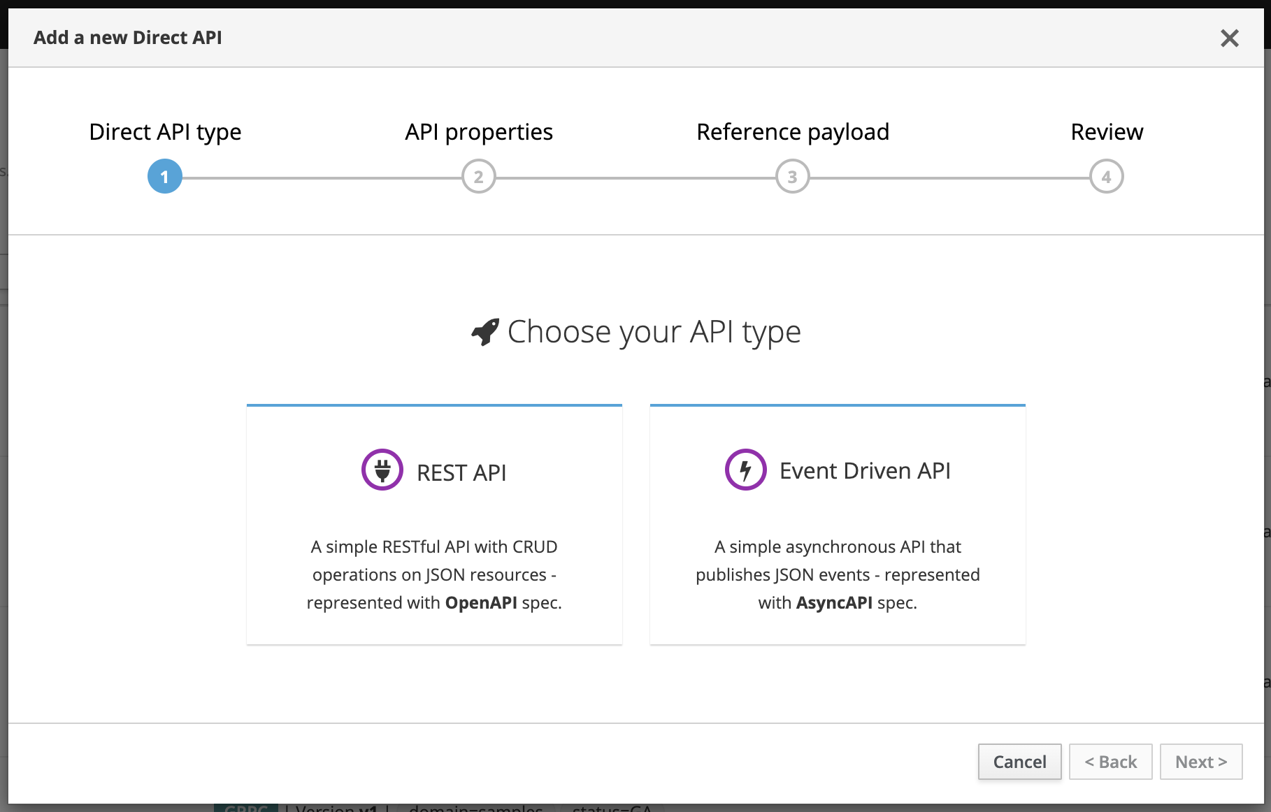Click the rocket icon beside the heading
Screen dimensions: 1271x812
pyautogui.click(x=485, y=332)
